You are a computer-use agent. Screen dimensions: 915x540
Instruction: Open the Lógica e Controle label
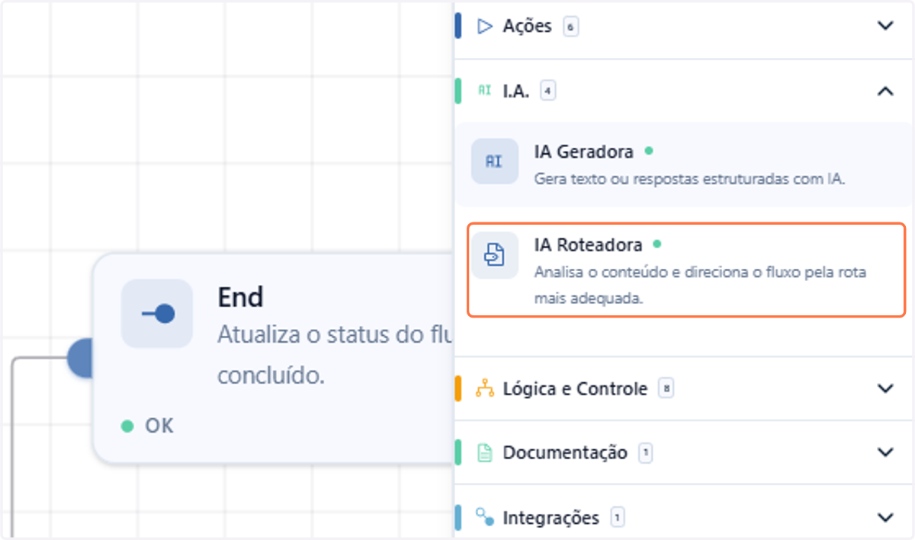[x=575, y=388]
